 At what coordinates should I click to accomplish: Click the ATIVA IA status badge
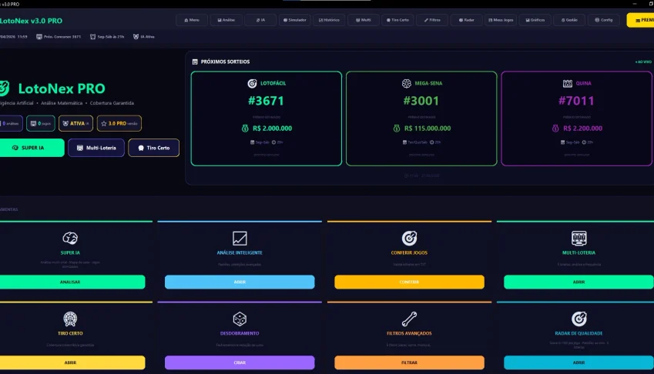point(76,123)
